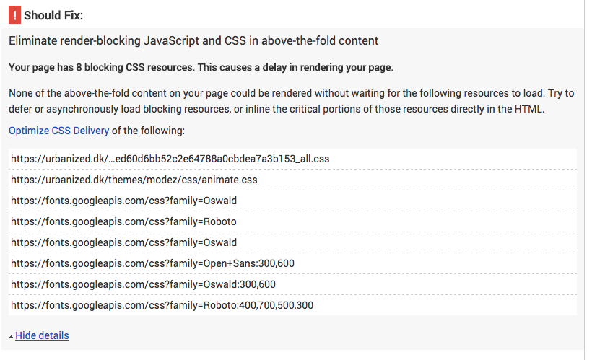Open the Optimize CSS Delivery link

tap(58, 131)
